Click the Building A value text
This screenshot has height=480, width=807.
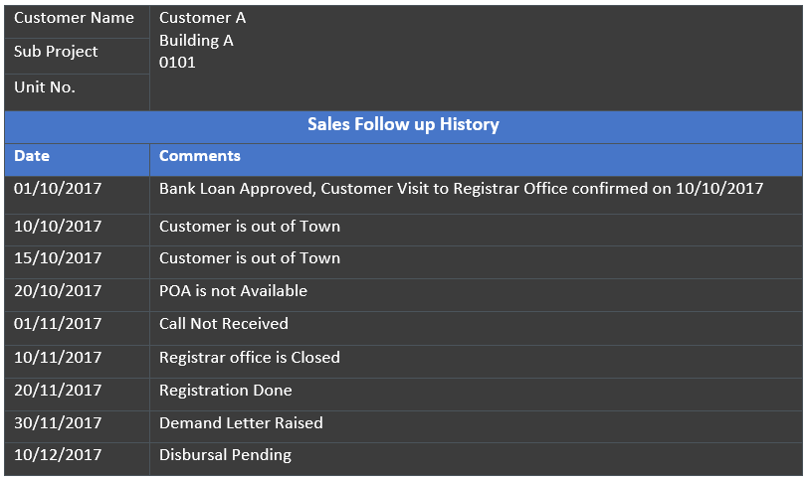coord(196,41)
